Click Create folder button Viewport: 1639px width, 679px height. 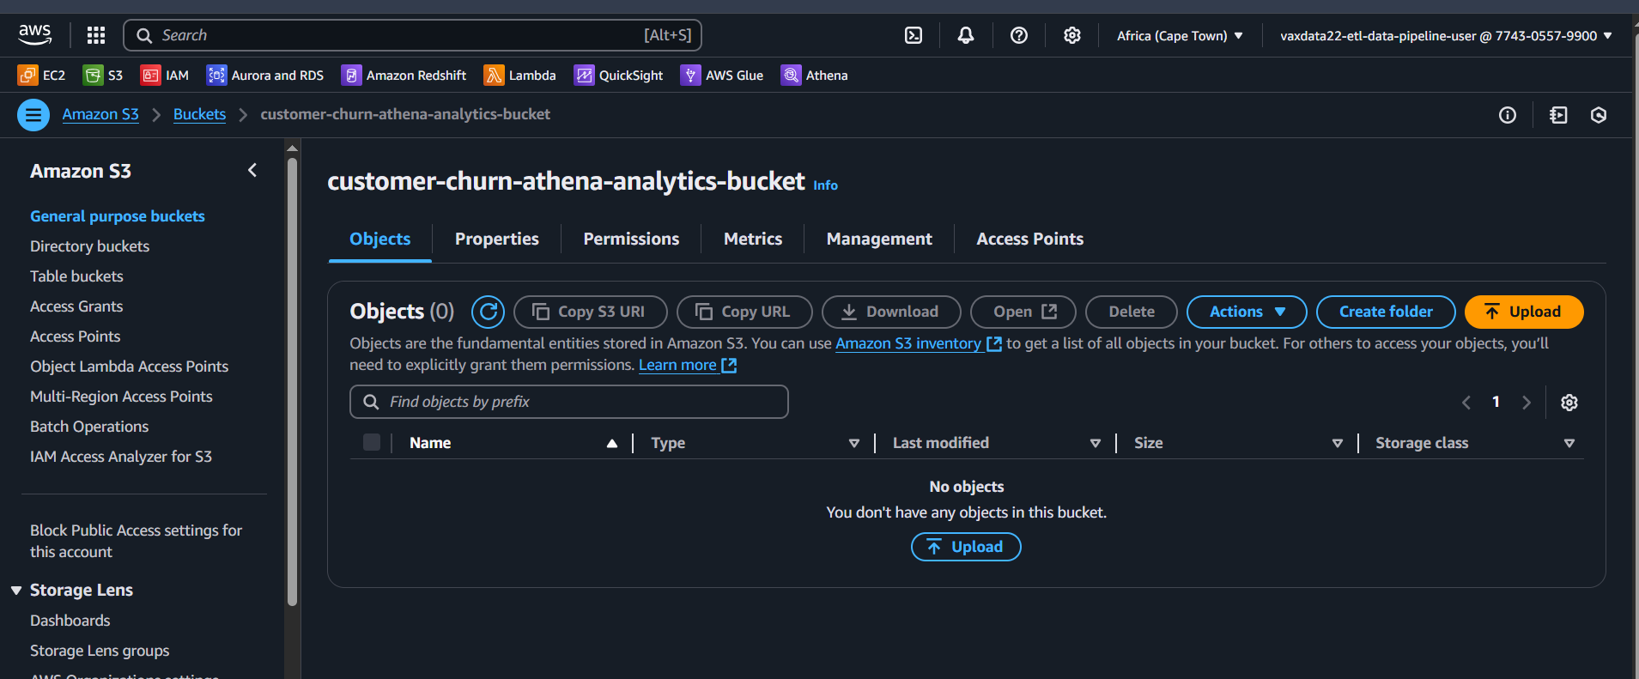[1386, 312]
